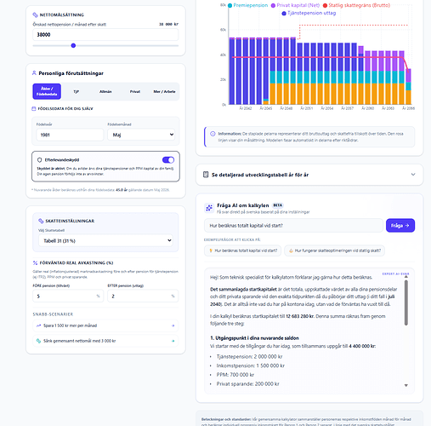Select scenario Spara 1 500 kr mer per månad

click(105, 325)
